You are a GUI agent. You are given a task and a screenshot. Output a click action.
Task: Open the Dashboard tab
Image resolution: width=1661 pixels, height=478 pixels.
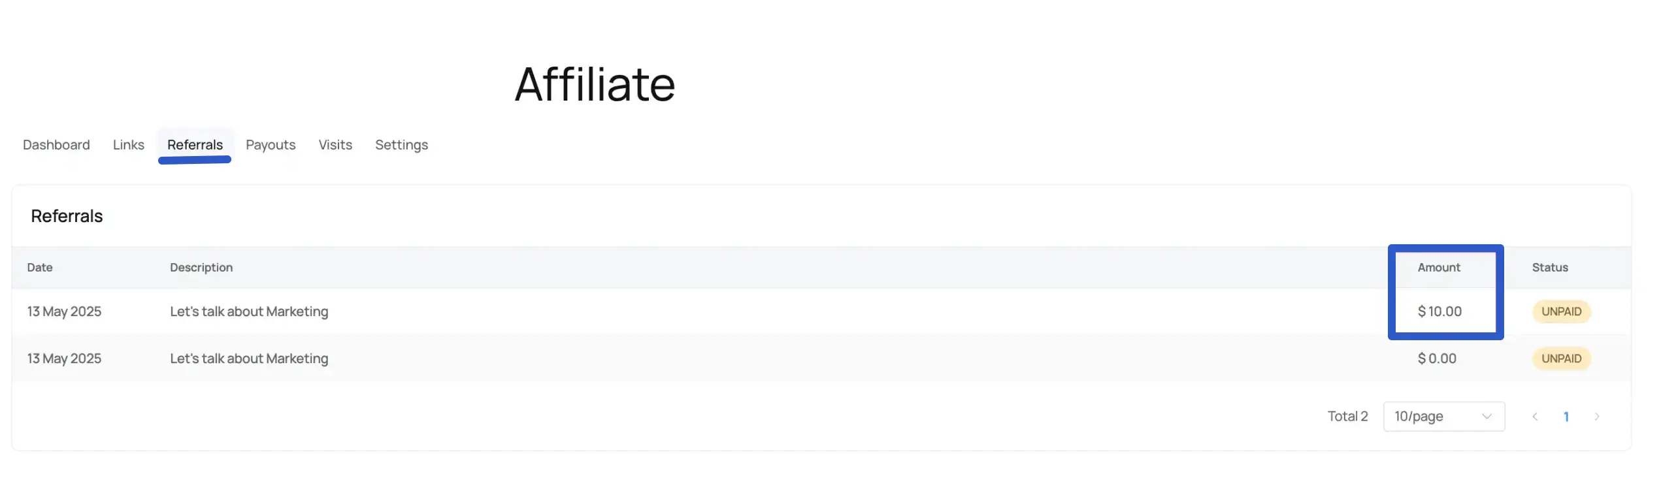(x=56, y=145)
